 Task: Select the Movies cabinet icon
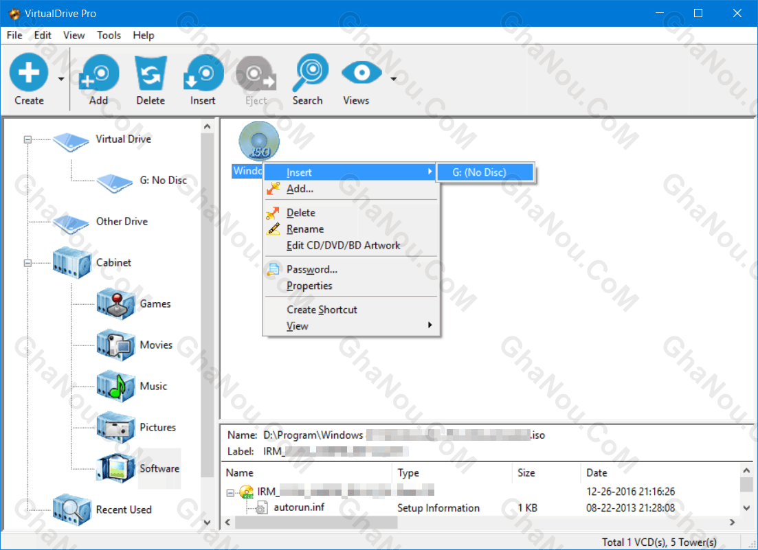click(115, 345)
